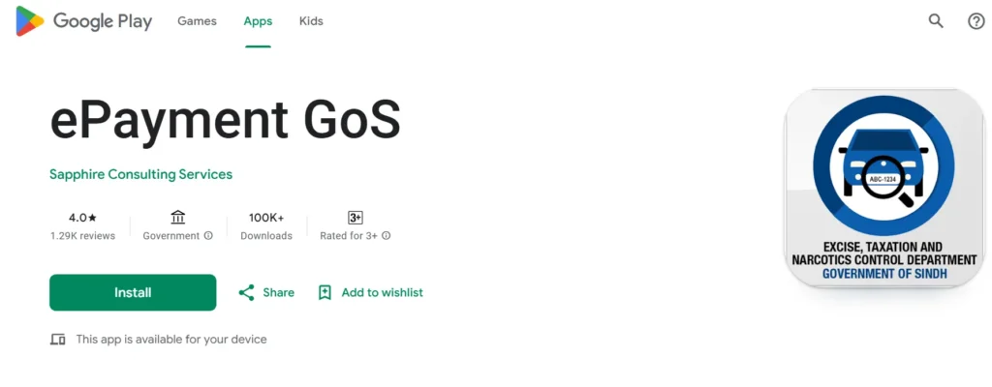Click the info icon beside Government
The image size is (992, 387).
coord(208,236)
